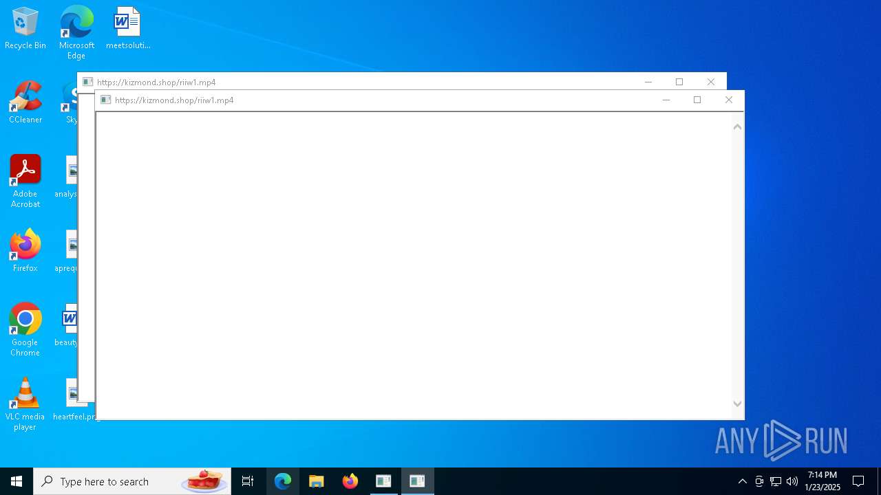Open the Recycle Bin desktop icon
The width and height of the screenshot is (881, 495).
coord(25,28)
